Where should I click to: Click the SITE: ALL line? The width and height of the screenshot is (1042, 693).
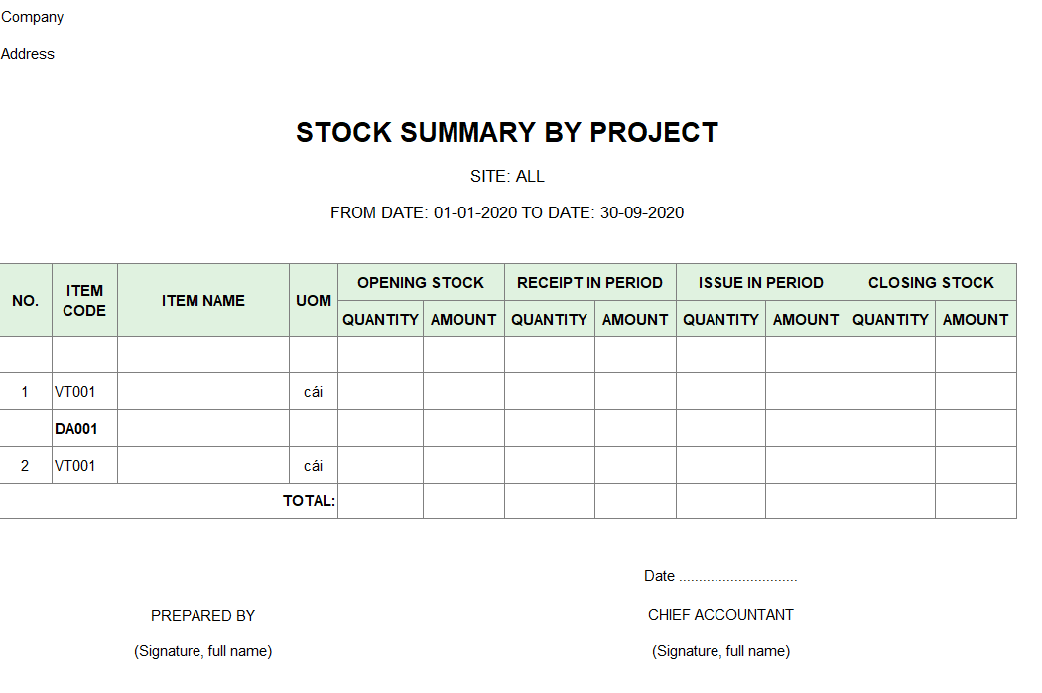[507, 177]
